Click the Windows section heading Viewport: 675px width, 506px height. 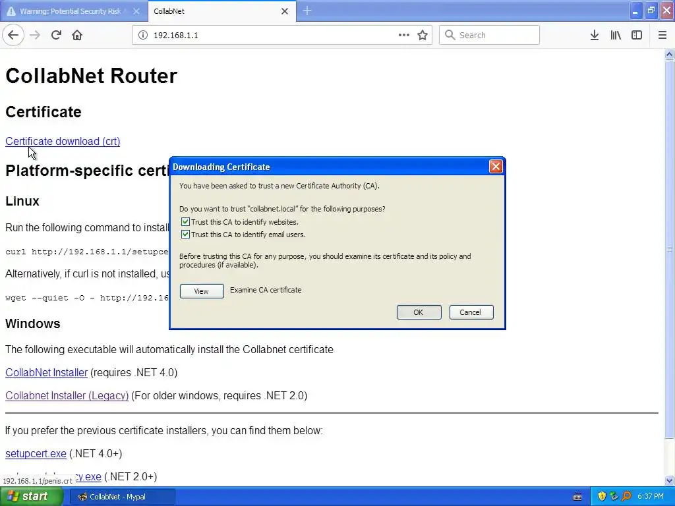click(33, 323)
